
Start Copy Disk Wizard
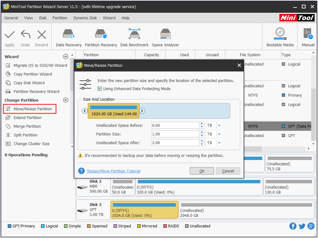tap(25, 83)
